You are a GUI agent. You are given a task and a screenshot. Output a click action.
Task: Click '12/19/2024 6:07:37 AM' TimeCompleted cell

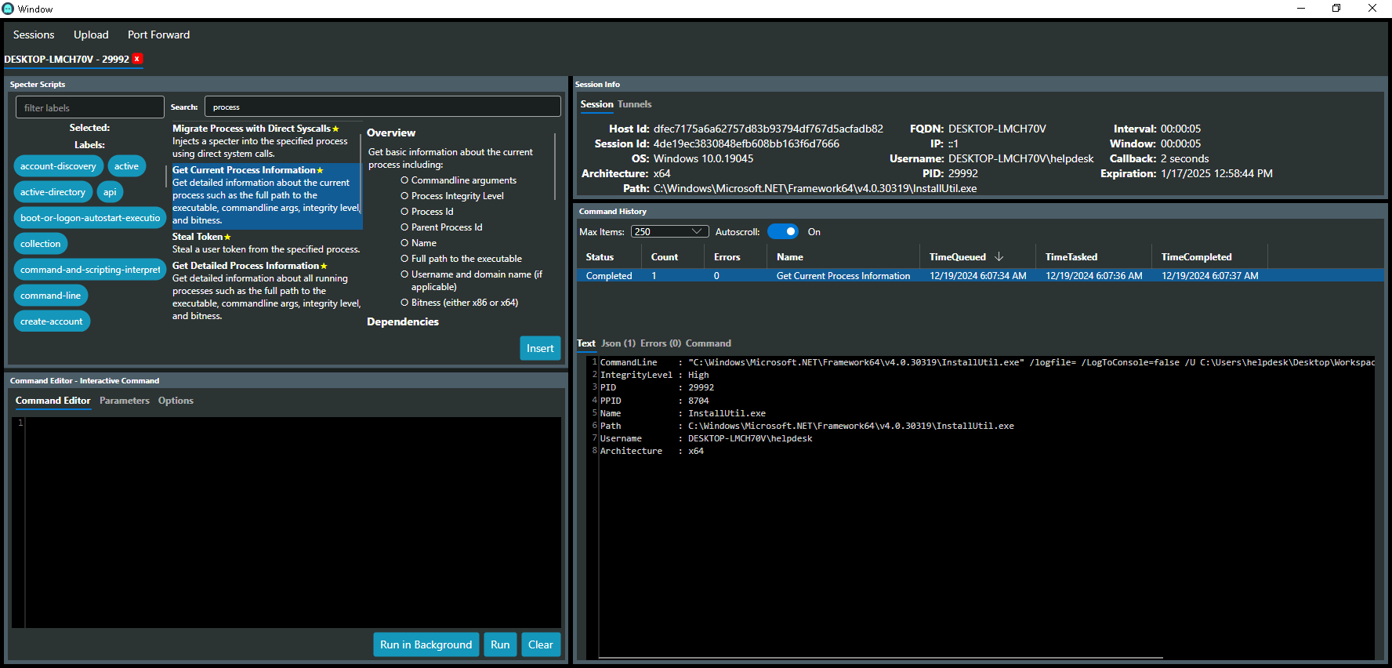point(1210,276)
